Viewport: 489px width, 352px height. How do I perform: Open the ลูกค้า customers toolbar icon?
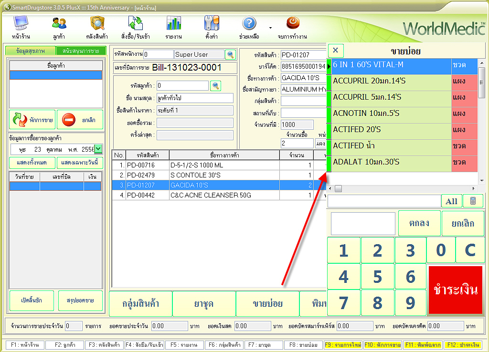(x=59, y=27)
